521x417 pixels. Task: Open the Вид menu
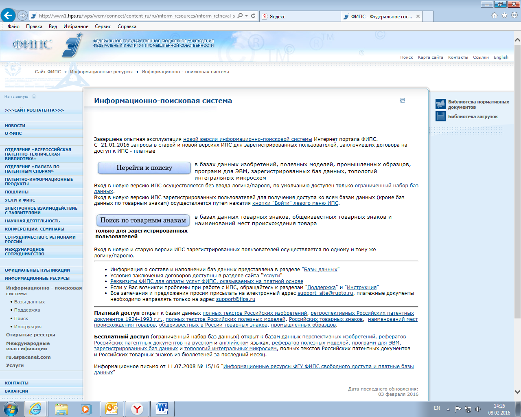point(53,26)
